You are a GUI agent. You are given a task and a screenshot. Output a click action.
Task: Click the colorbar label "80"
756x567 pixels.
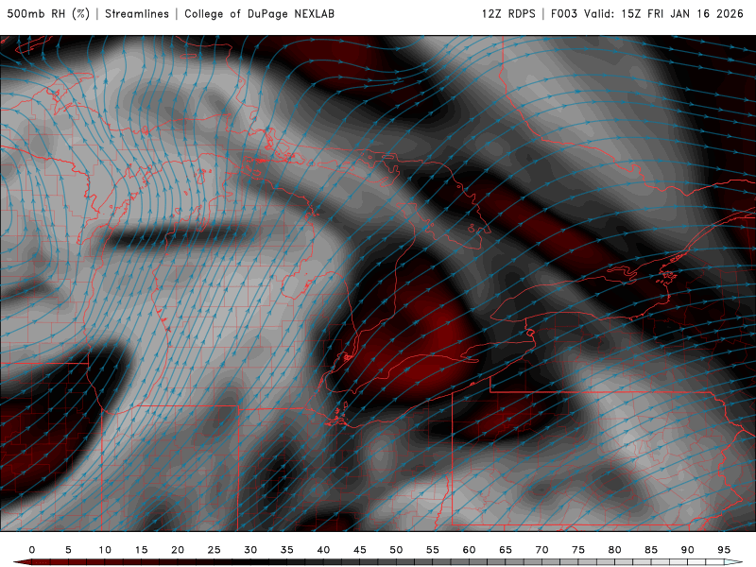tap(614, 550)
